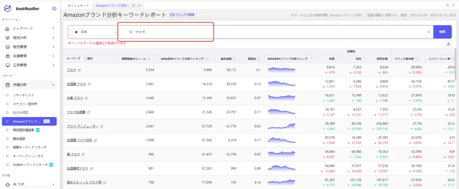
Task: Select Amazonブランド Pro item in sidebar
Action: [x=29, y=121]
